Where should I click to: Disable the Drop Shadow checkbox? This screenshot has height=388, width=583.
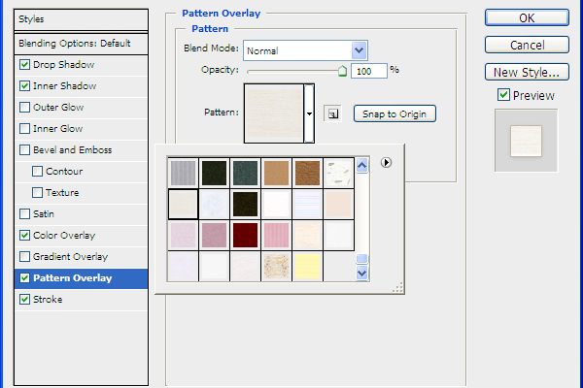pyautogui.click(x=24, y=65)
